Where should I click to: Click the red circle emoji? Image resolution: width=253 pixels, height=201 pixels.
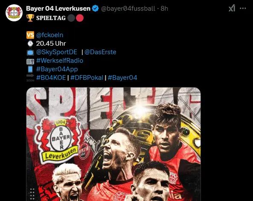coord(80,18)
